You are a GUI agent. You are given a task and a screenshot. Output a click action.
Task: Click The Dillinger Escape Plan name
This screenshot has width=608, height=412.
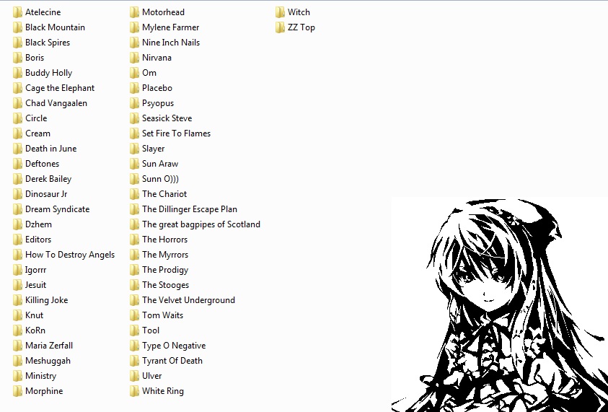click(190, 209)
